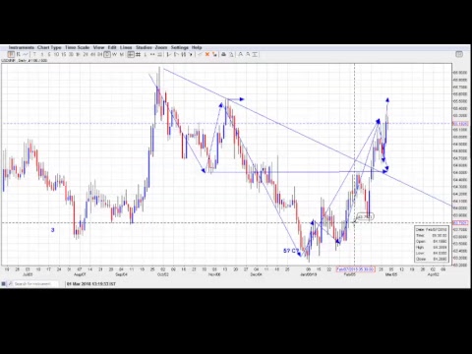The width and height of the screenshot is (472, 354).
Task: Click the '3' wave label annotation
Action: click(52, 230)
